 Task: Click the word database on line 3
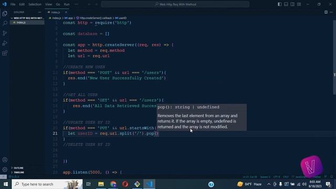88,34
